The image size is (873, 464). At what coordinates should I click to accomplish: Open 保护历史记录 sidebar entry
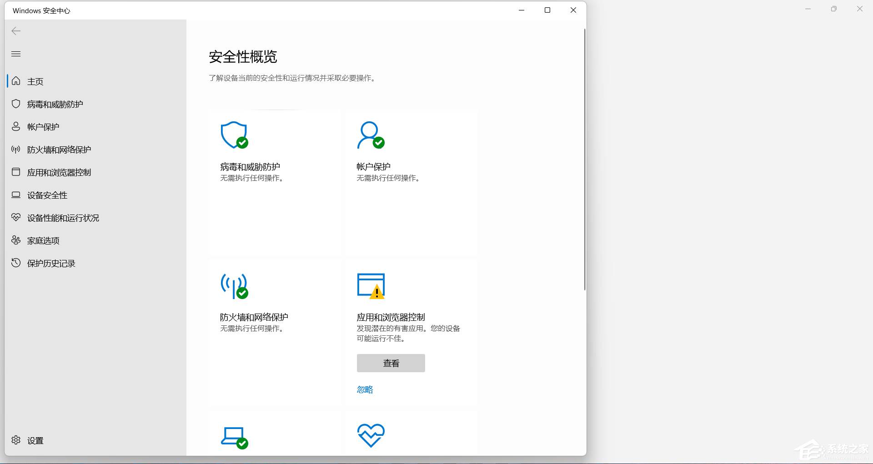pos(96,263)
